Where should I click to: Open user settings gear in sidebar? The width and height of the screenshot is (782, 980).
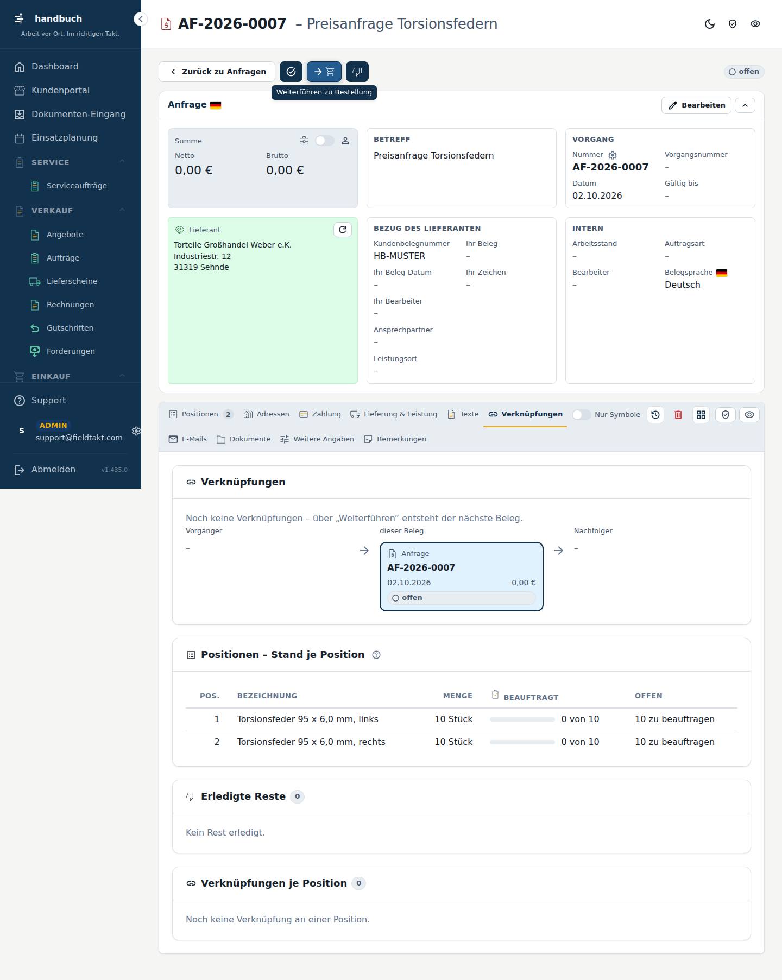coord(136,431)
